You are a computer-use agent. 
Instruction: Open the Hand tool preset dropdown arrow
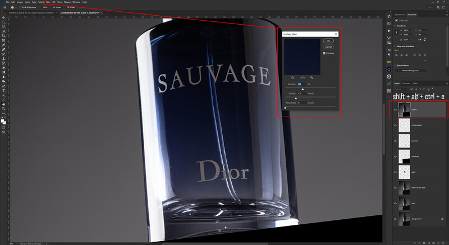(16, 7)
